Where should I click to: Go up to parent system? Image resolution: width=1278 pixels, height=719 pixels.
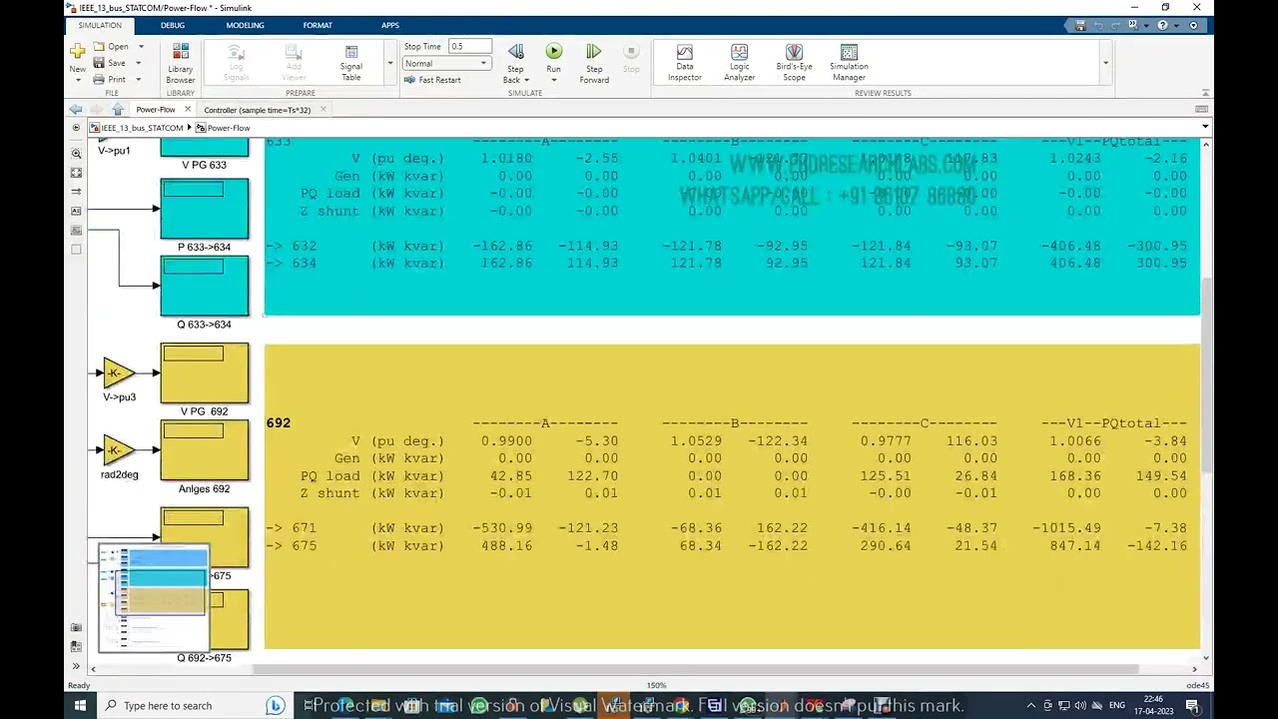(x=118, y=109)
